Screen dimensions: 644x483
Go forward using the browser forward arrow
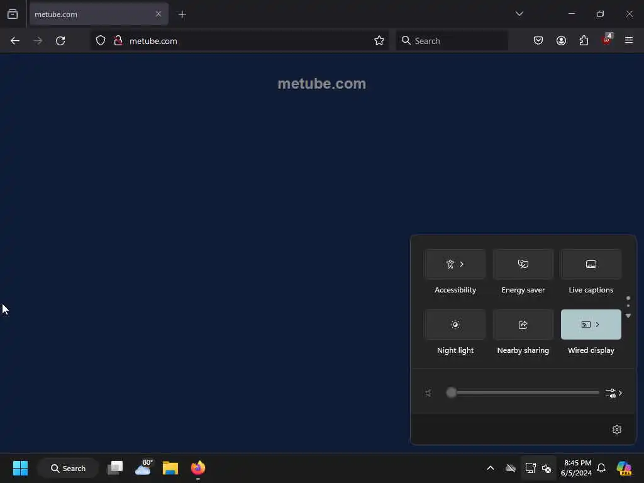pyautogui.click(x=37, y=41)
